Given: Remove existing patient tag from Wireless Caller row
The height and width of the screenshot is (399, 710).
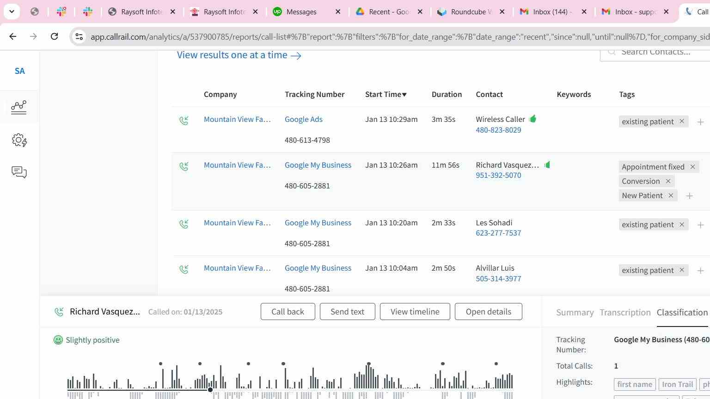Looking at the screenshot, I should (x=681, y=121).
